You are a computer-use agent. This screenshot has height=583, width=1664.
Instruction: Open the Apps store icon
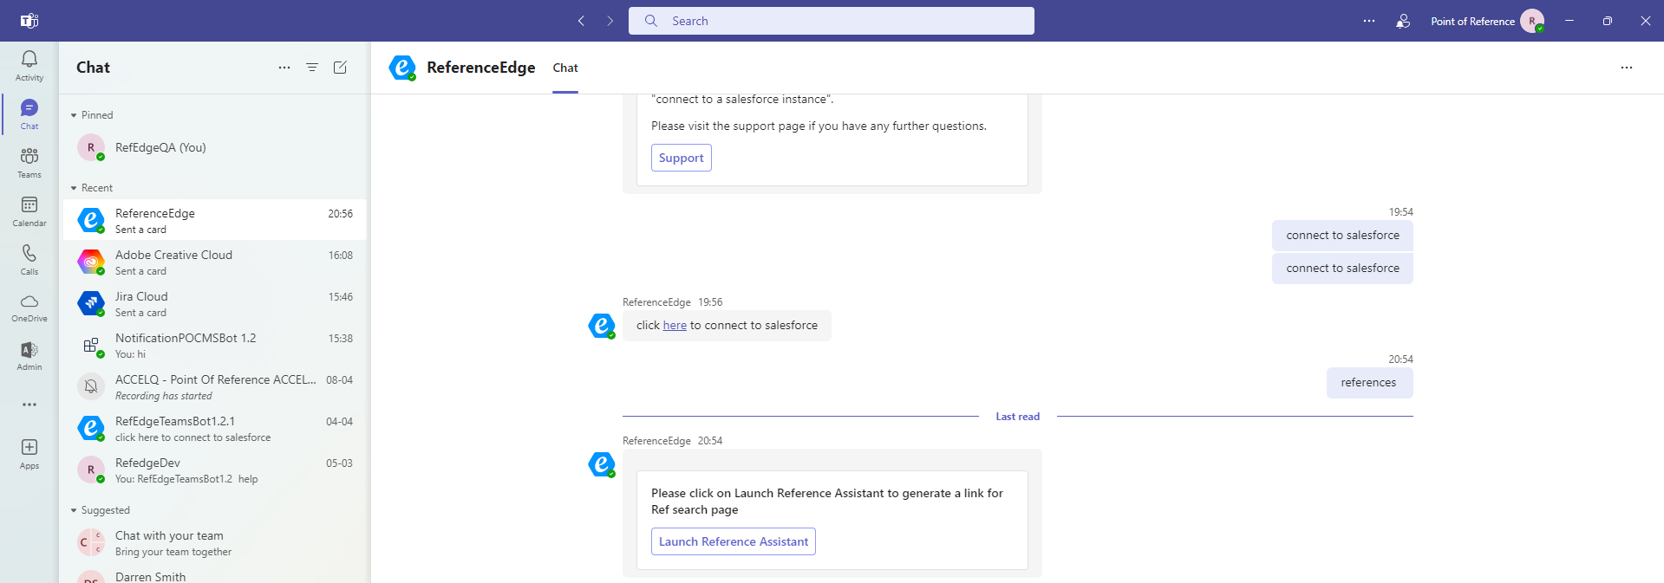(29, 453)
